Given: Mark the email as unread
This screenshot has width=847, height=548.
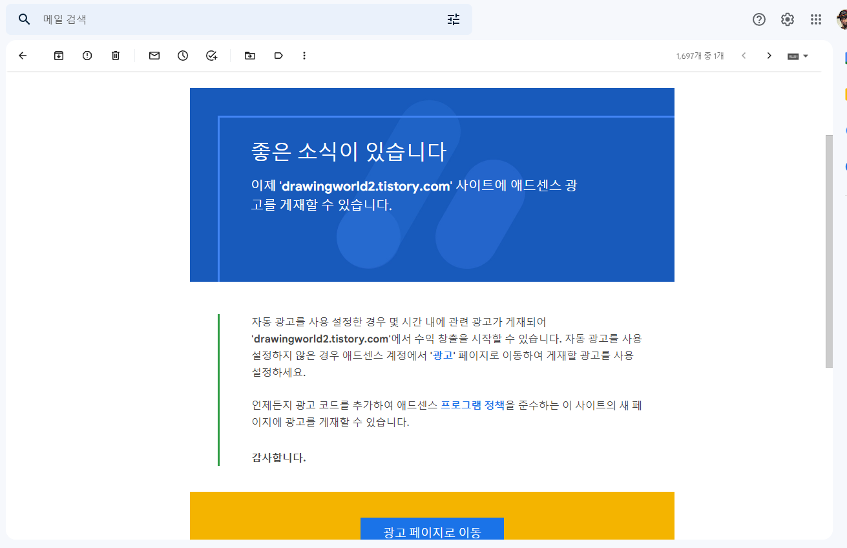Looking at the screenshot, I should (154, 56).
